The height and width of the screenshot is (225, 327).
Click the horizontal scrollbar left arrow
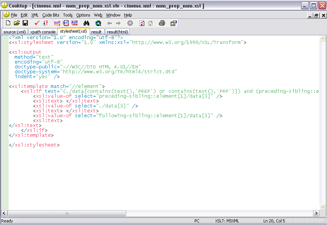pos(4,213)
